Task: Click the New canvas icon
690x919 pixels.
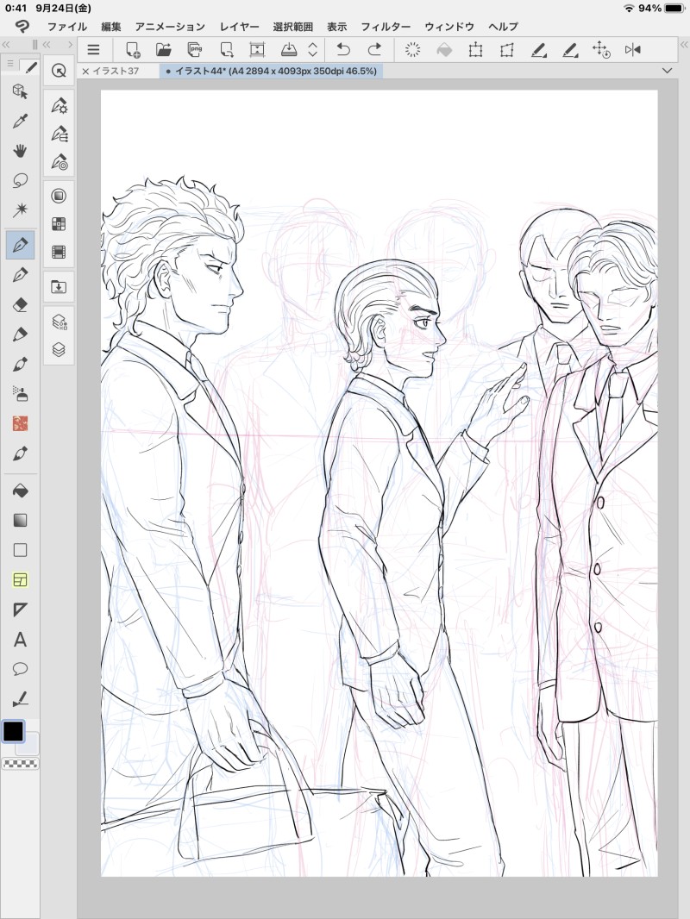Action: click(x=133, y=50)
